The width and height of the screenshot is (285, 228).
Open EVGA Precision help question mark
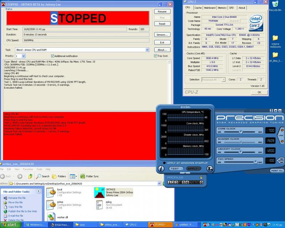coord(271,110)
